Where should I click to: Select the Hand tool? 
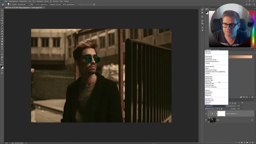tap(2, 57)
